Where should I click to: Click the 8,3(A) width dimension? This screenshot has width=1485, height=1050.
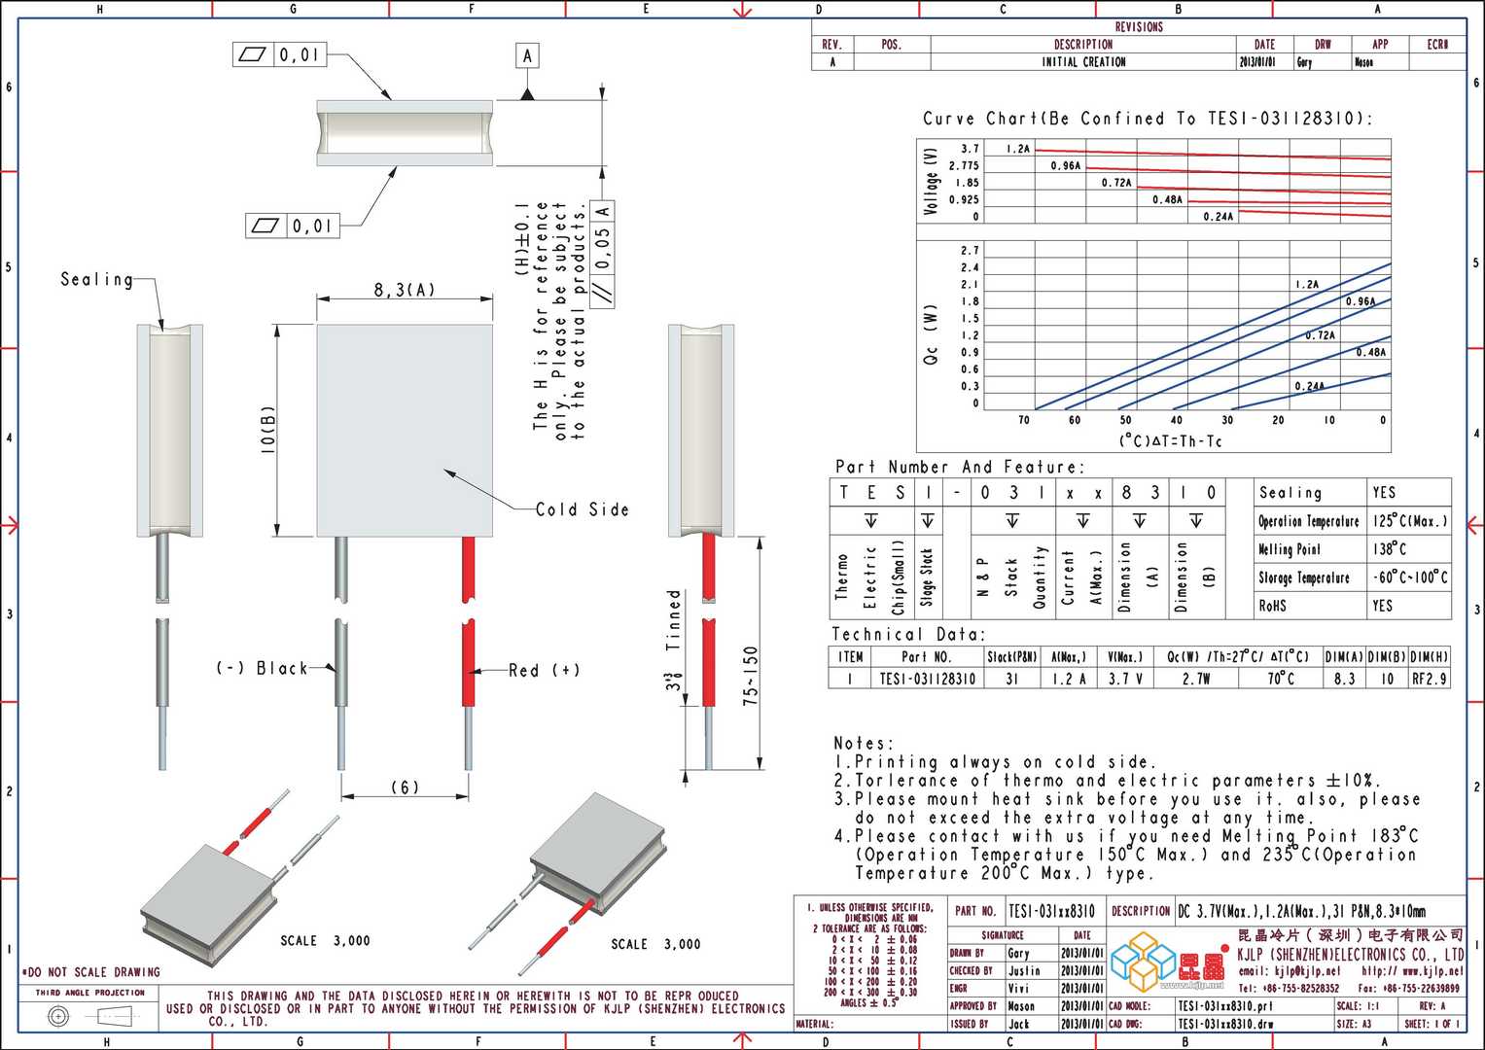405,290
